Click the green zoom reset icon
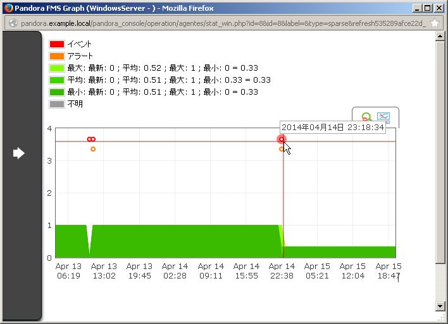 pos(366,117)
